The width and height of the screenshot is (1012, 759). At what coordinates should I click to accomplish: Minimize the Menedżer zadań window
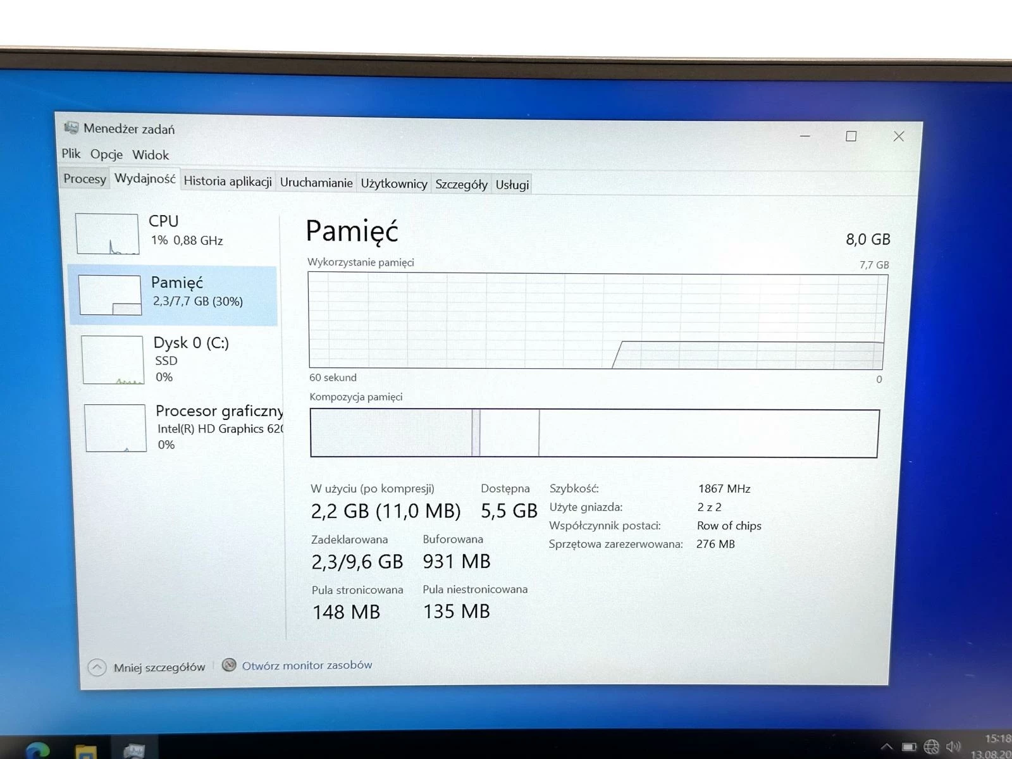click(805, 136)
